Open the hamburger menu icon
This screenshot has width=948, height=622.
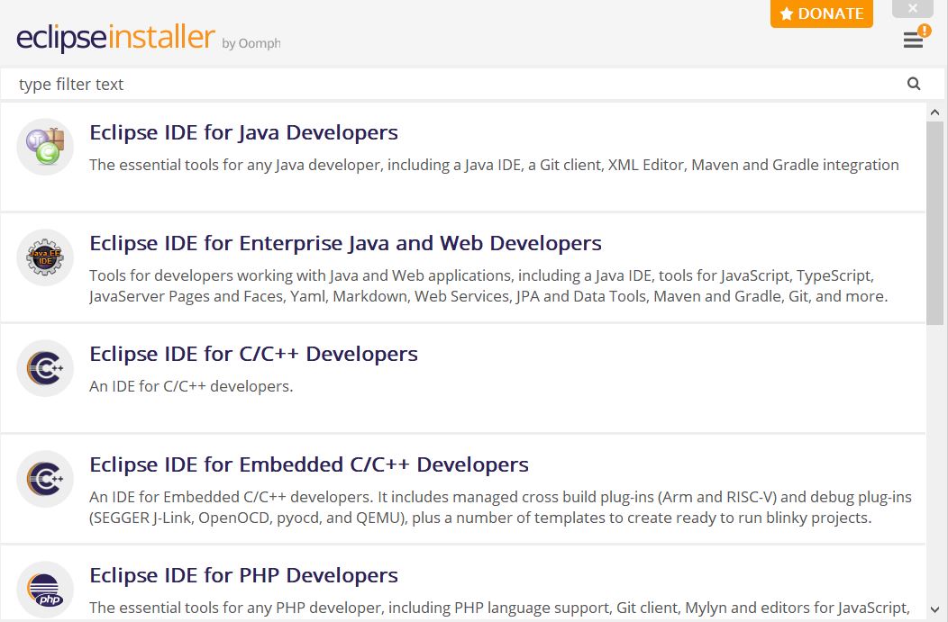pos(913,41)
